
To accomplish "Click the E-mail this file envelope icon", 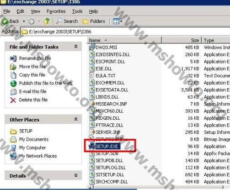I will (x=13, y=92).
